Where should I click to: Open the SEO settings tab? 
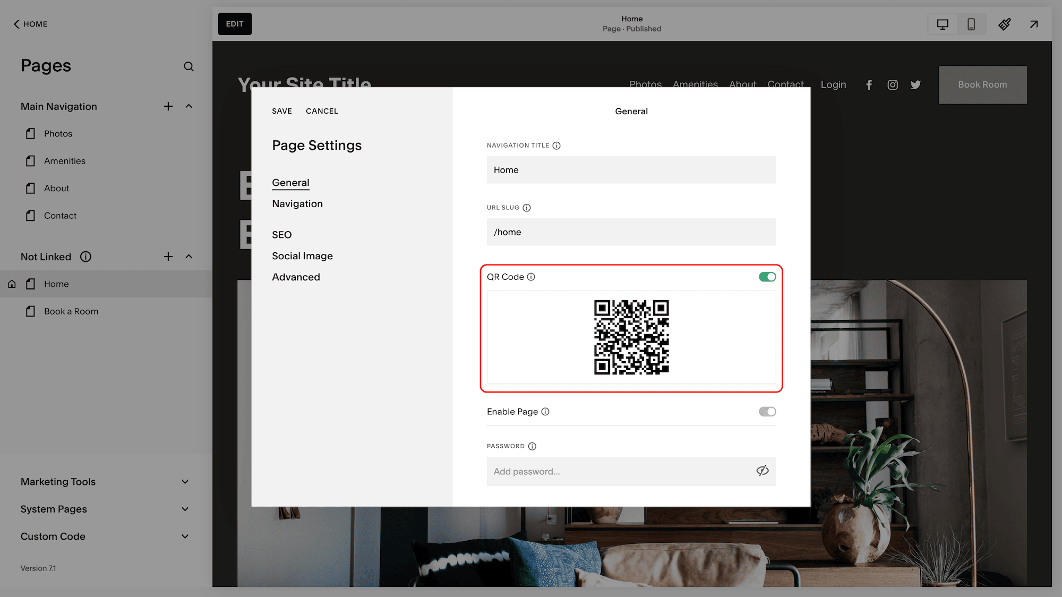[x=281, y=235]
